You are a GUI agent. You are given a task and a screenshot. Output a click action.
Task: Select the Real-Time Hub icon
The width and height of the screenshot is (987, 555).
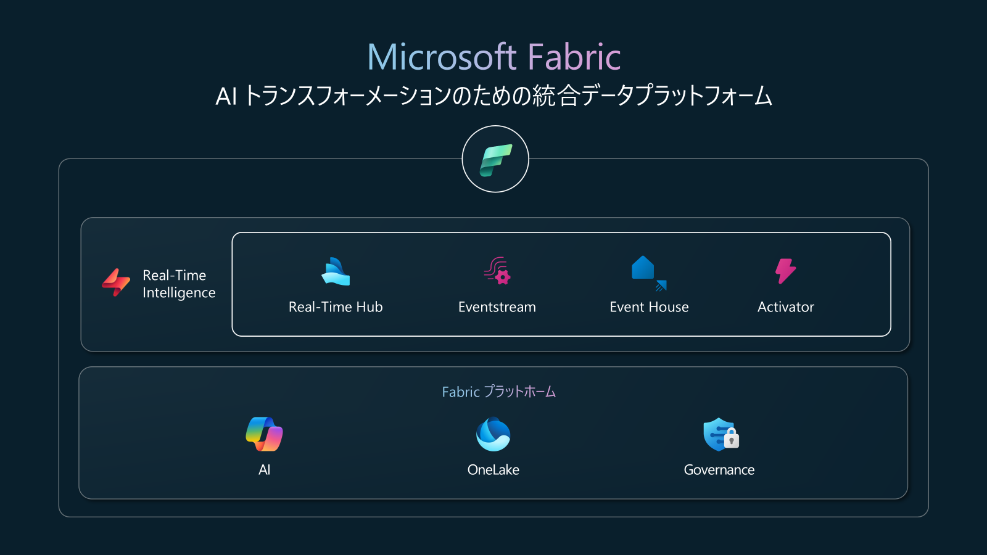336,271
